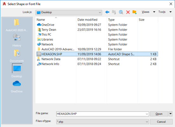Select the HEXAGON.SHP file in the list
This screenshot has height=127, width=175.
97,54
